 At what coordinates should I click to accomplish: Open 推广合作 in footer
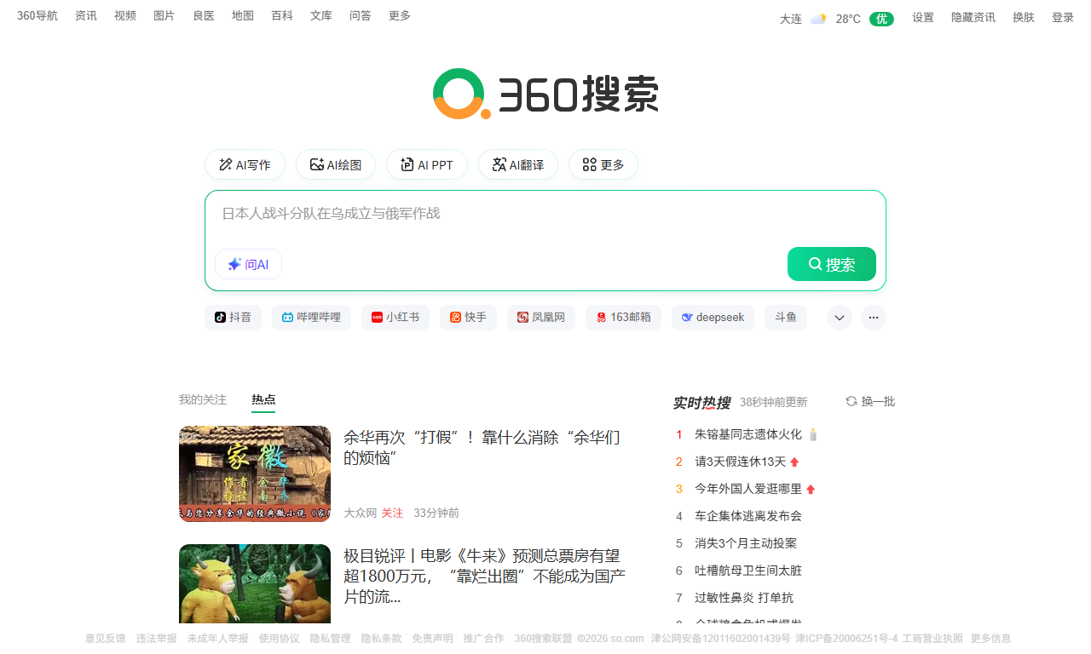(x=483, y=638)
